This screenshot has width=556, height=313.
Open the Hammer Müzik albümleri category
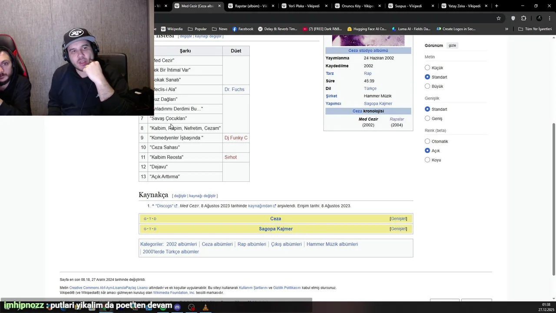click(x=332, y=244)
